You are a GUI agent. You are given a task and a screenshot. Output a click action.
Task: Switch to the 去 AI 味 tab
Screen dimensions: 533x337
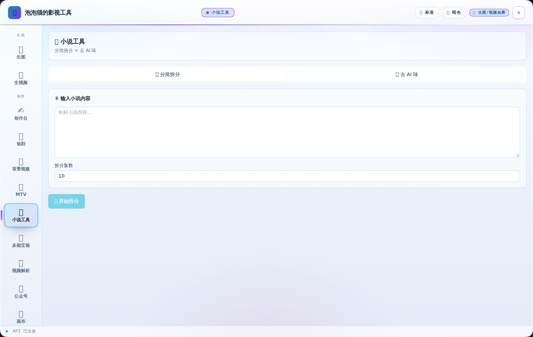407,75
